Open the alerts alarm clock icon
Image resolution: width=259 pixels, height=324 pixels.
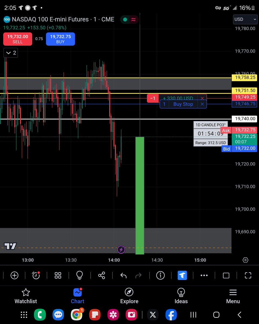[x=36, y=275]
